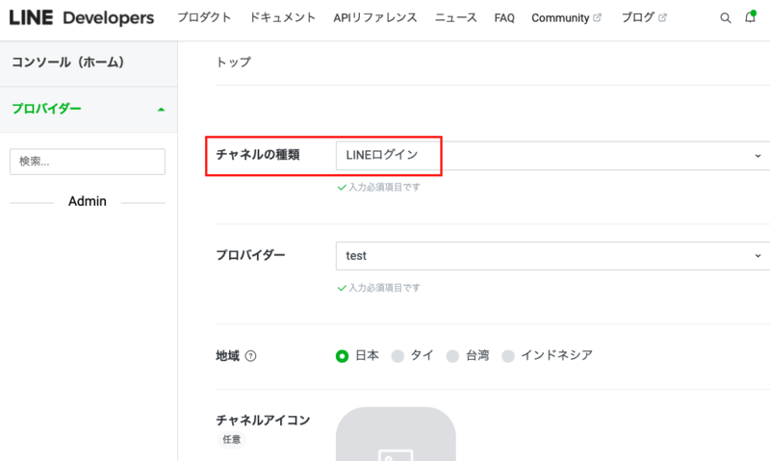Click the 地域 field label

(227, 356)
